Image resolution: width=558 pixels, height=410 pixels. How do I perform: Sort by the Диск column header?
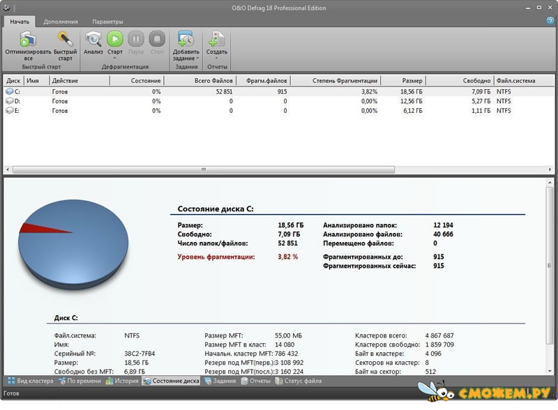[x=13, y=81]
